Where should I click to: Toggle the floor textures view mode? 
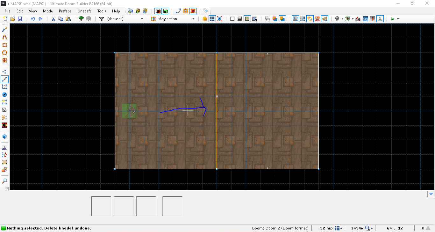click(247, 19)
